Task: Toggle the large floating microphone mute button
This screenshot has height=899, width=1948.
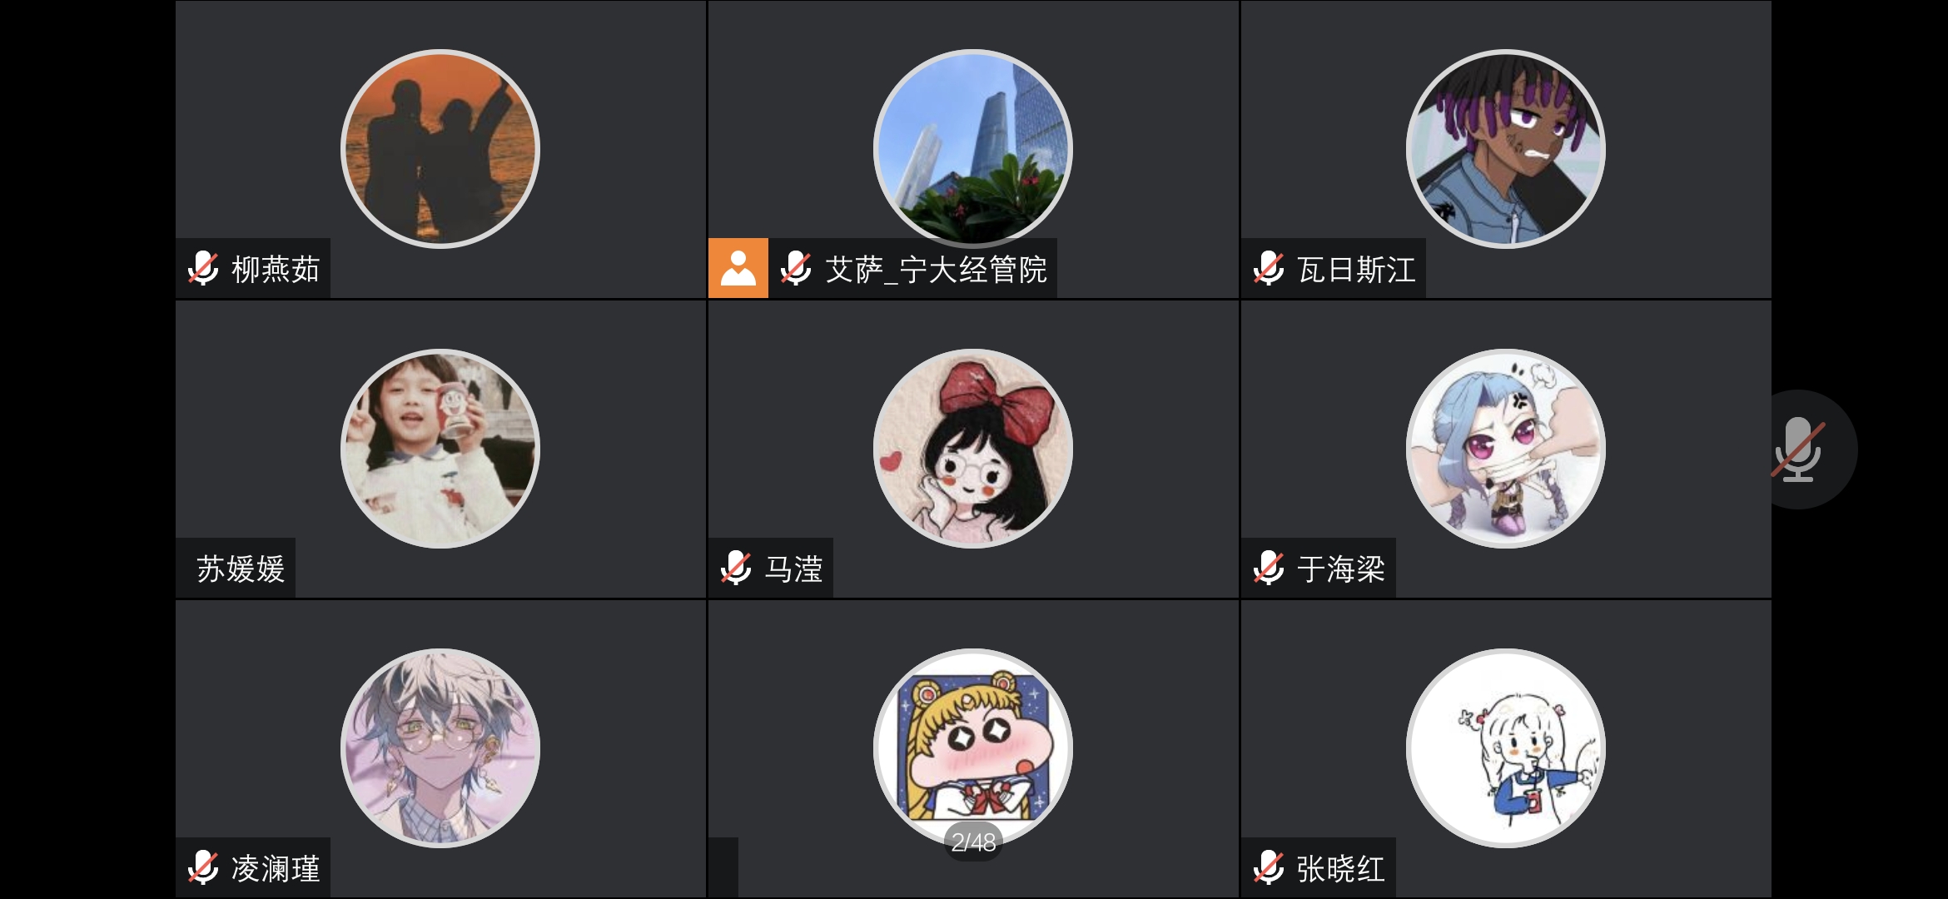Action: pos(1798,449)
